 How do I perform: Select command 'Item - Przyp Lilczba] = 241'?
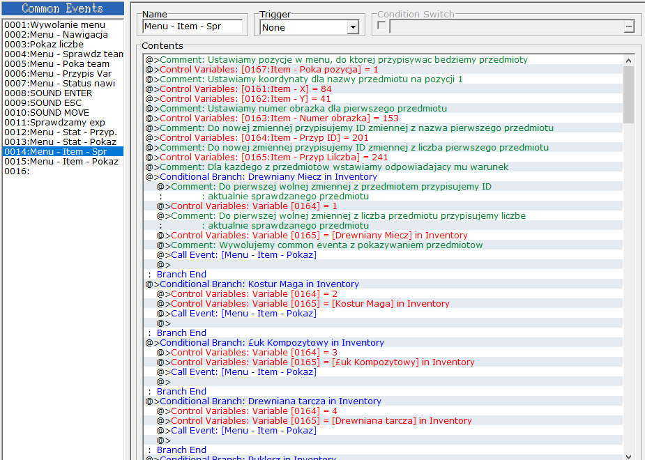pyautogui.click(x=384, y=158)
